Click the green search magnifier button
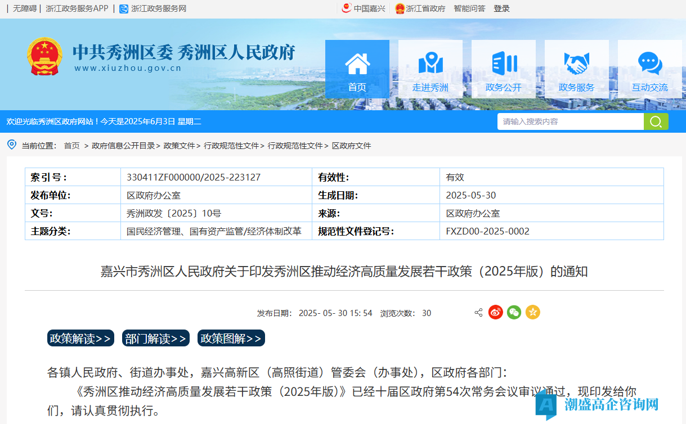 click(x=656, y=121)
